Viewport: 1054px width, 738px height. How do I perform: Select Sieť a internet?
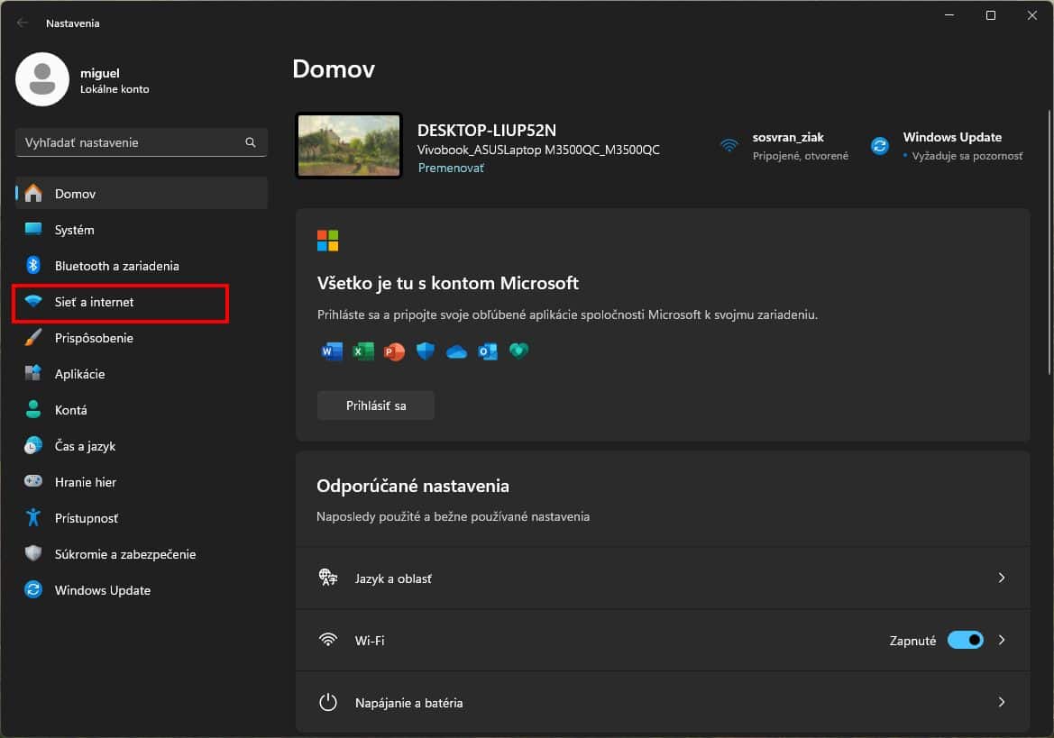tap(142, 302)
